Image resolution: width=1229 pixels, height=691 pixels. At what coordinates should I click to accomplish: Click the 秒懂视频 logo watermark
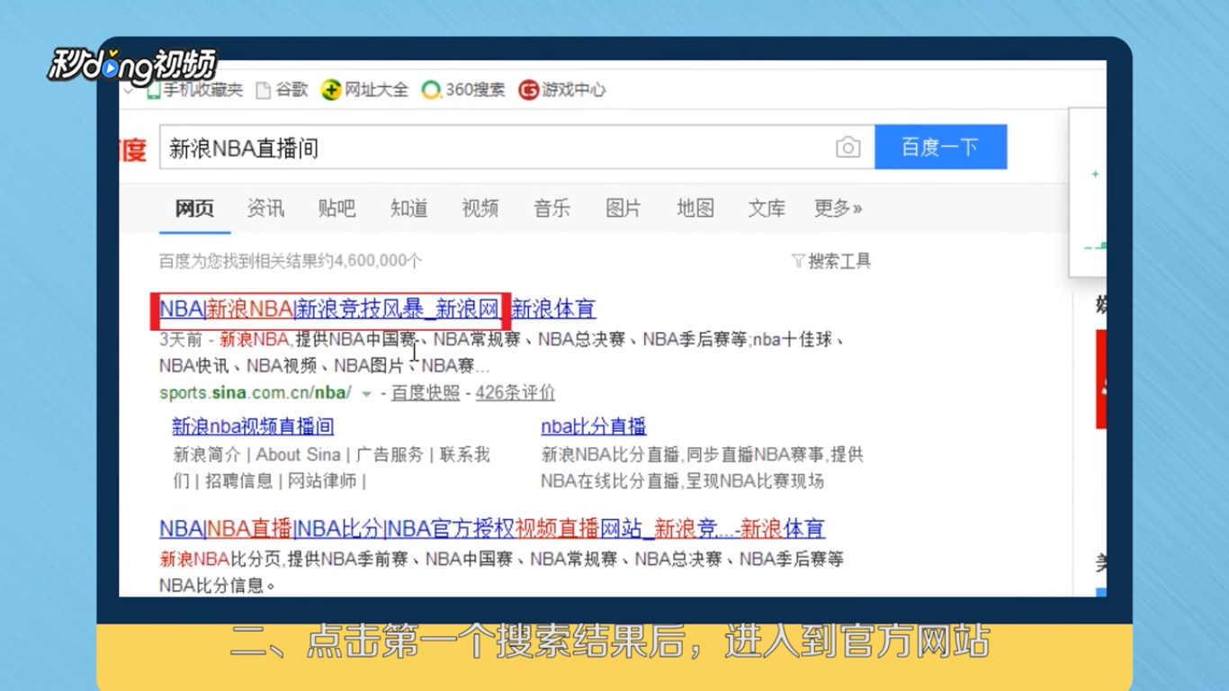[x=131, y=66]
